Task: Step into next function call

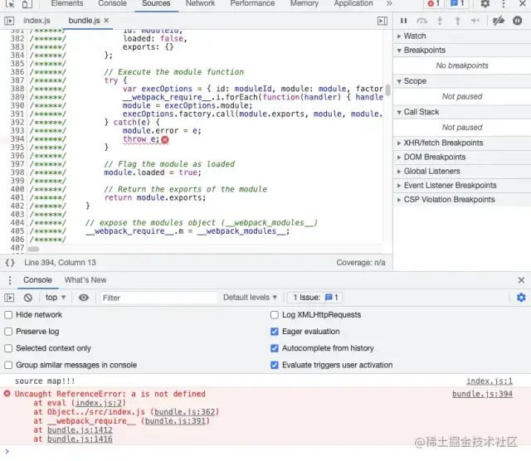Action: (440, 21)
